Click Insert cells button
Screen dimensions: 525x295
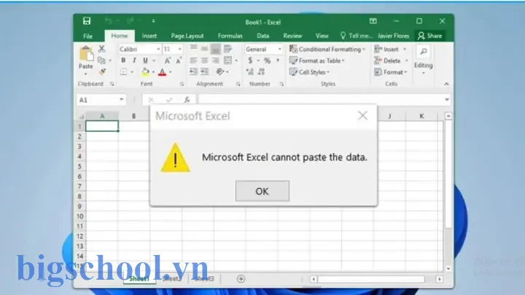point(390,50)
